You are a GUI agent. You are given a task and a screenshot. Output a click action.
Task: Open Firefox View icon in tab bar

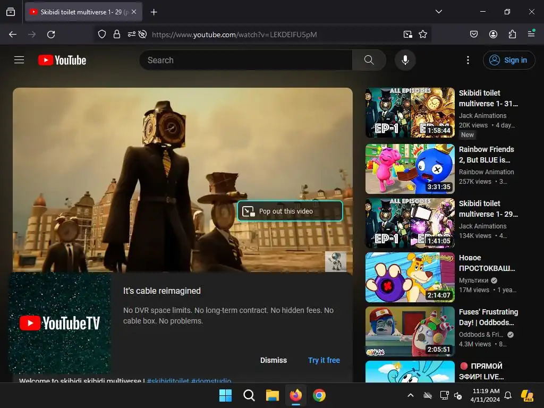(x=11, y=12)
